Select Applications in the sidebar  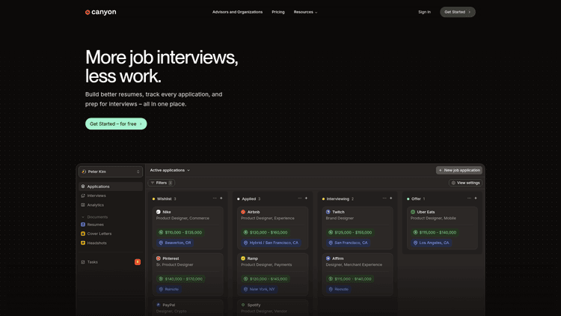111,186
